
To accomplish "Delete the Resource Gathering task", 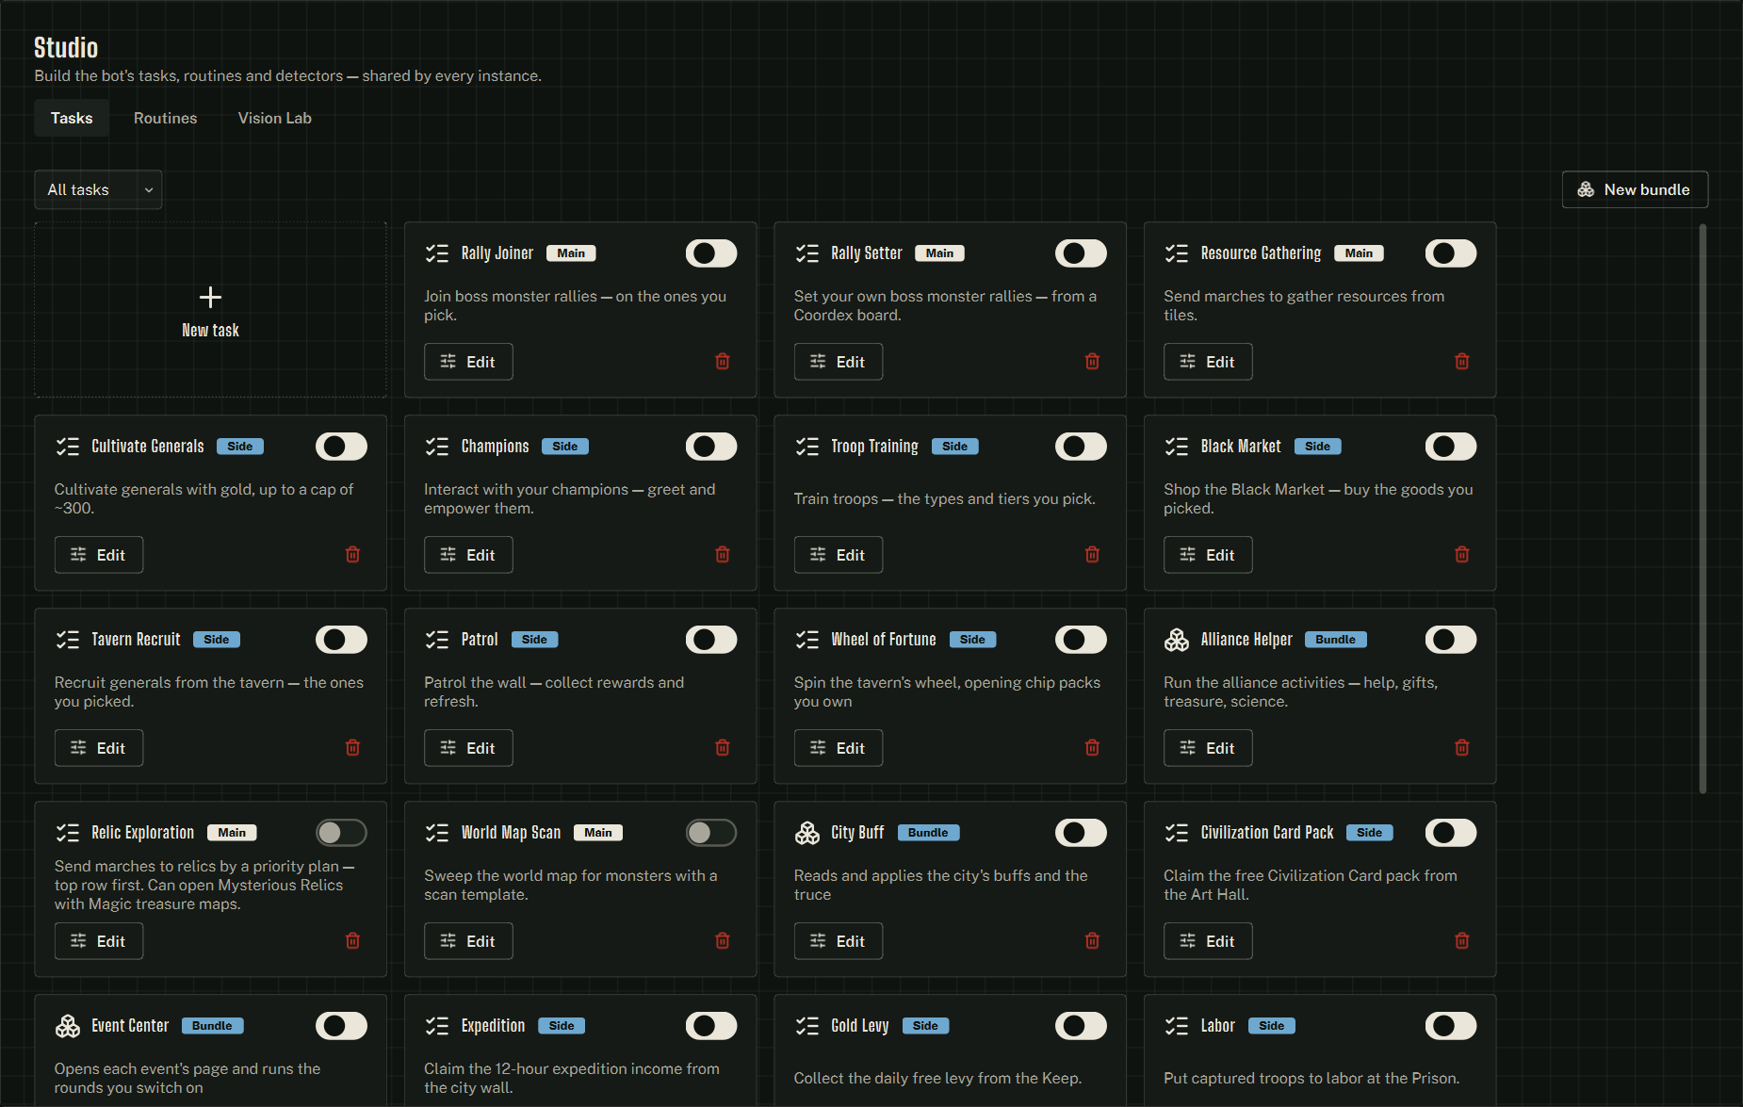I will [1462, 362].
